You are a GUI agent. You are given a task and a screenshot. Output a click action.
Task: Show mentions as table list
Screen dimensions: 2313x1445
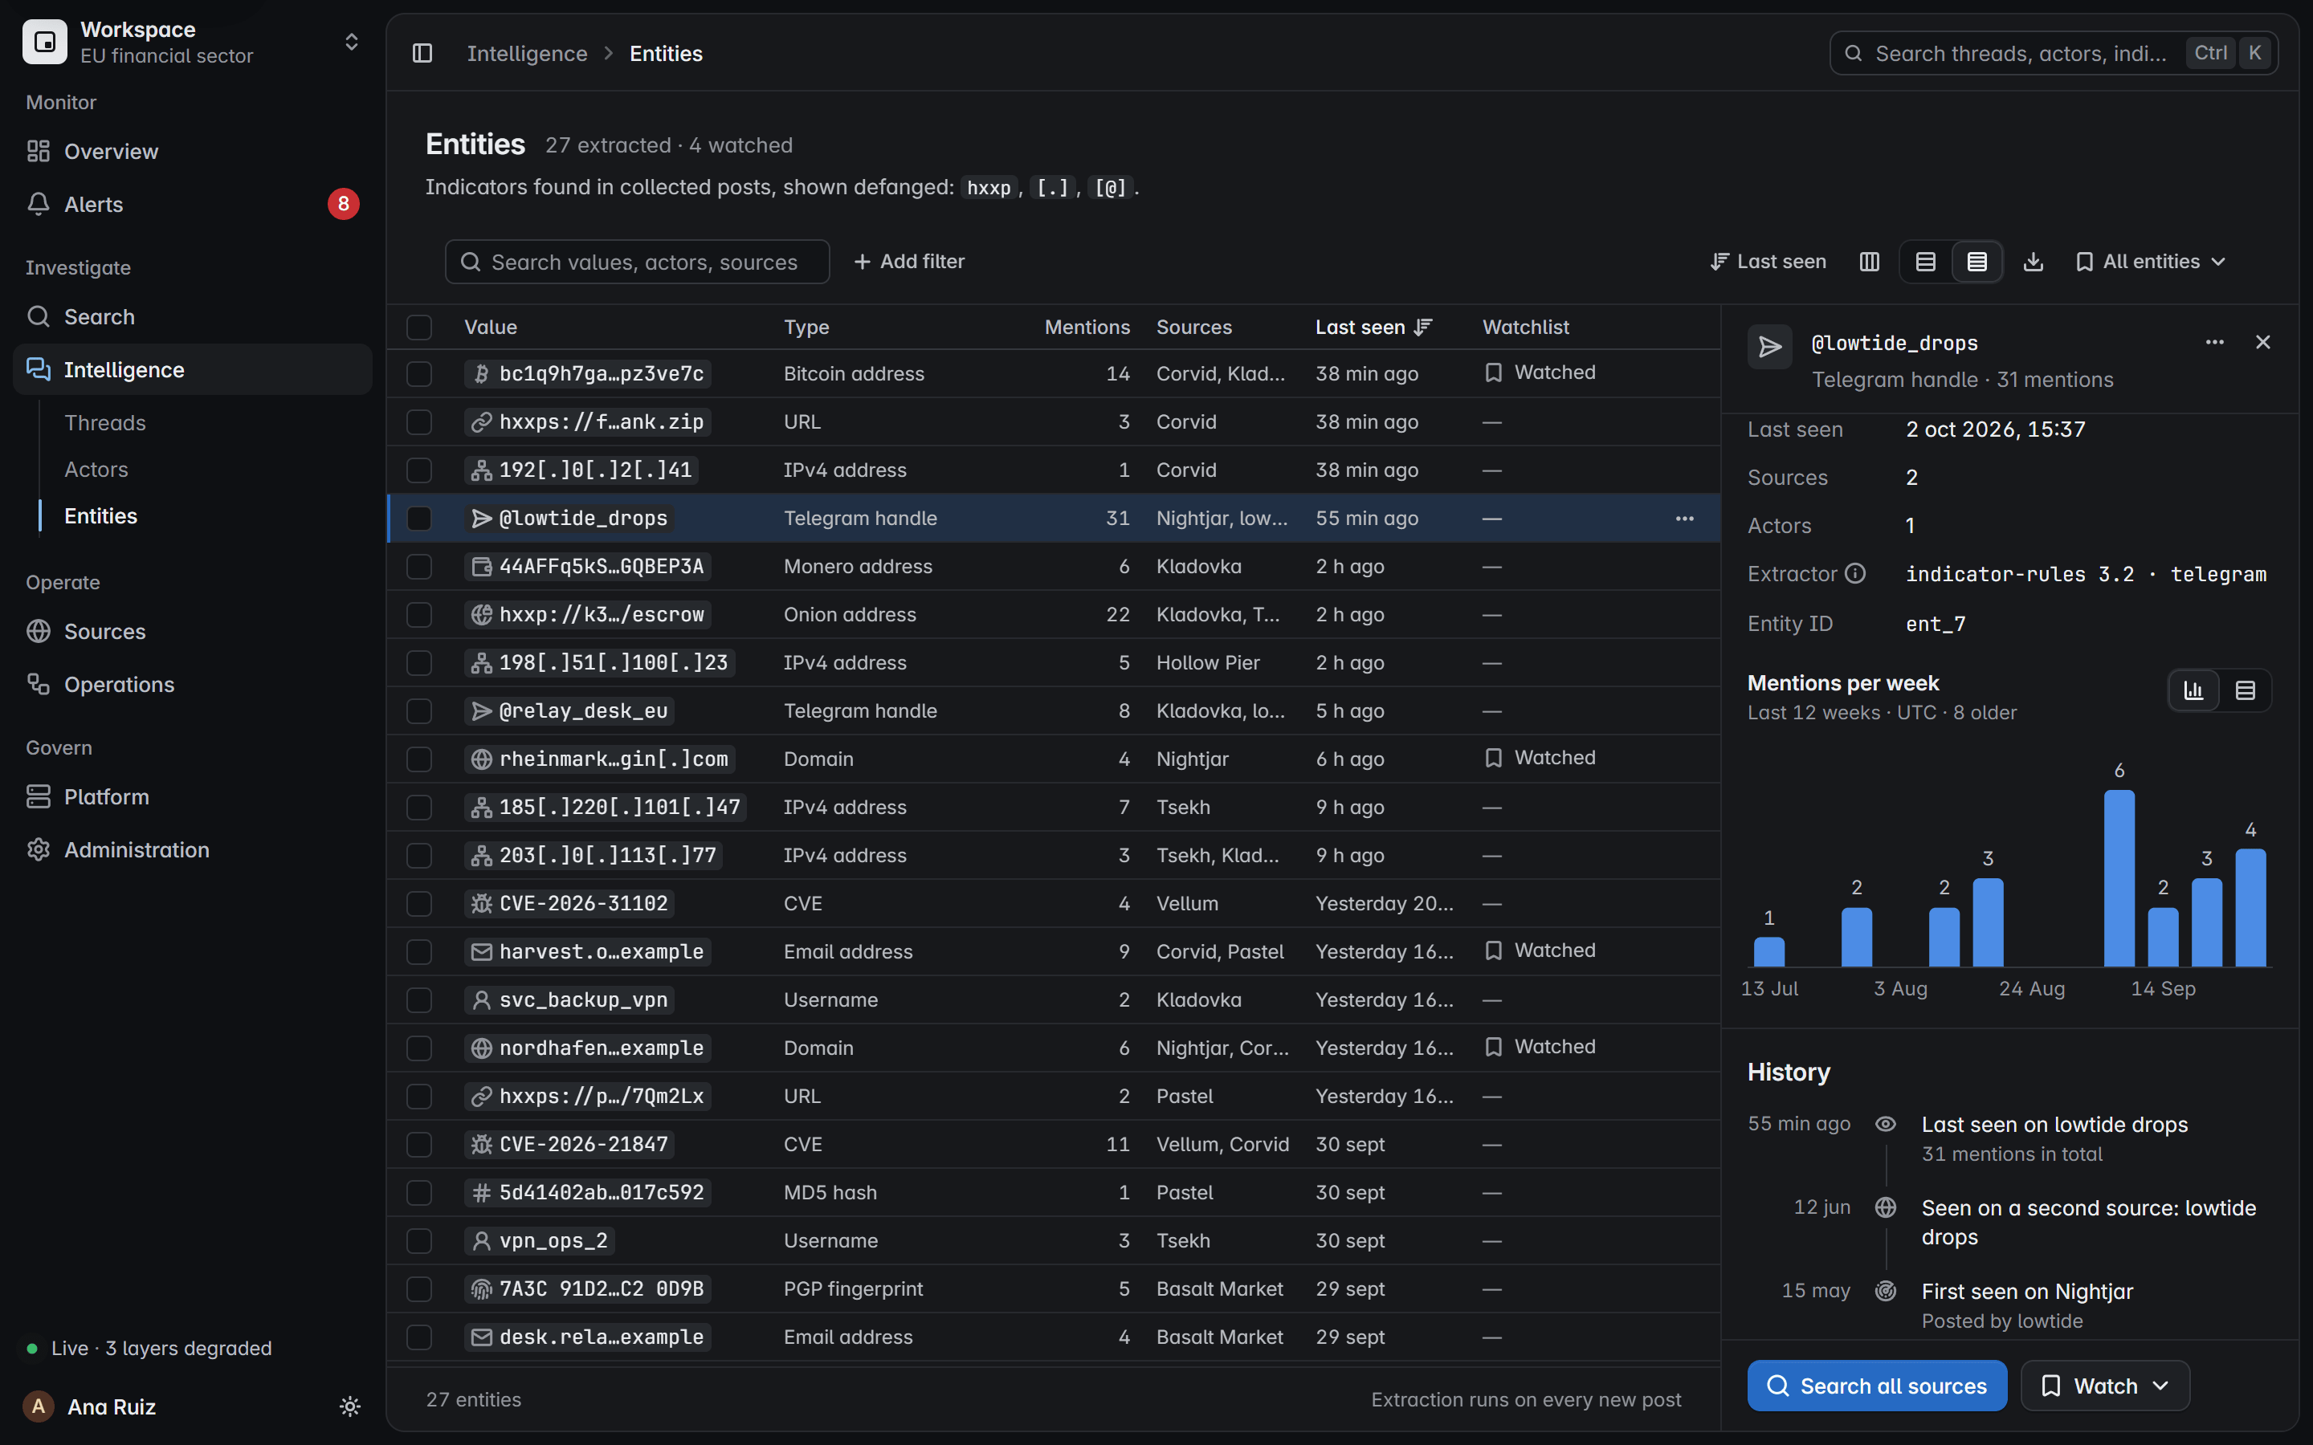tap(2246, 690)
